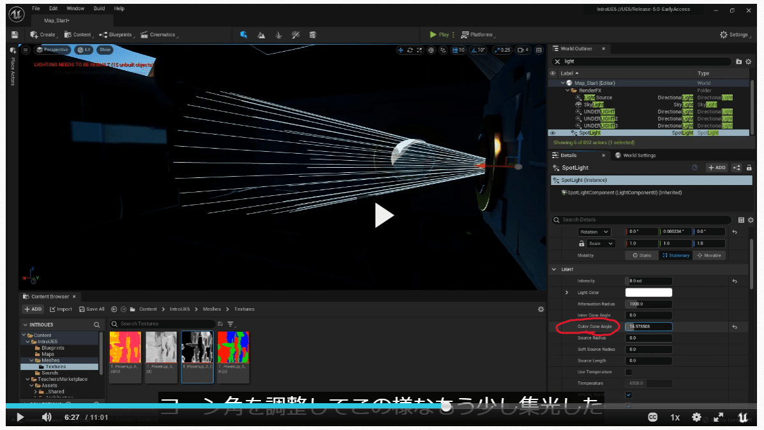Open World Outliner settings gear
The image size is (764, 430).
coord(749,61)
